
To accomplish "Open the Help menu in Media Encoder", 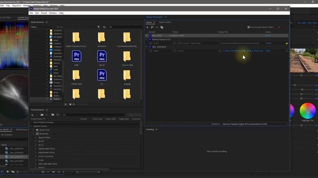I will [61, 13].
